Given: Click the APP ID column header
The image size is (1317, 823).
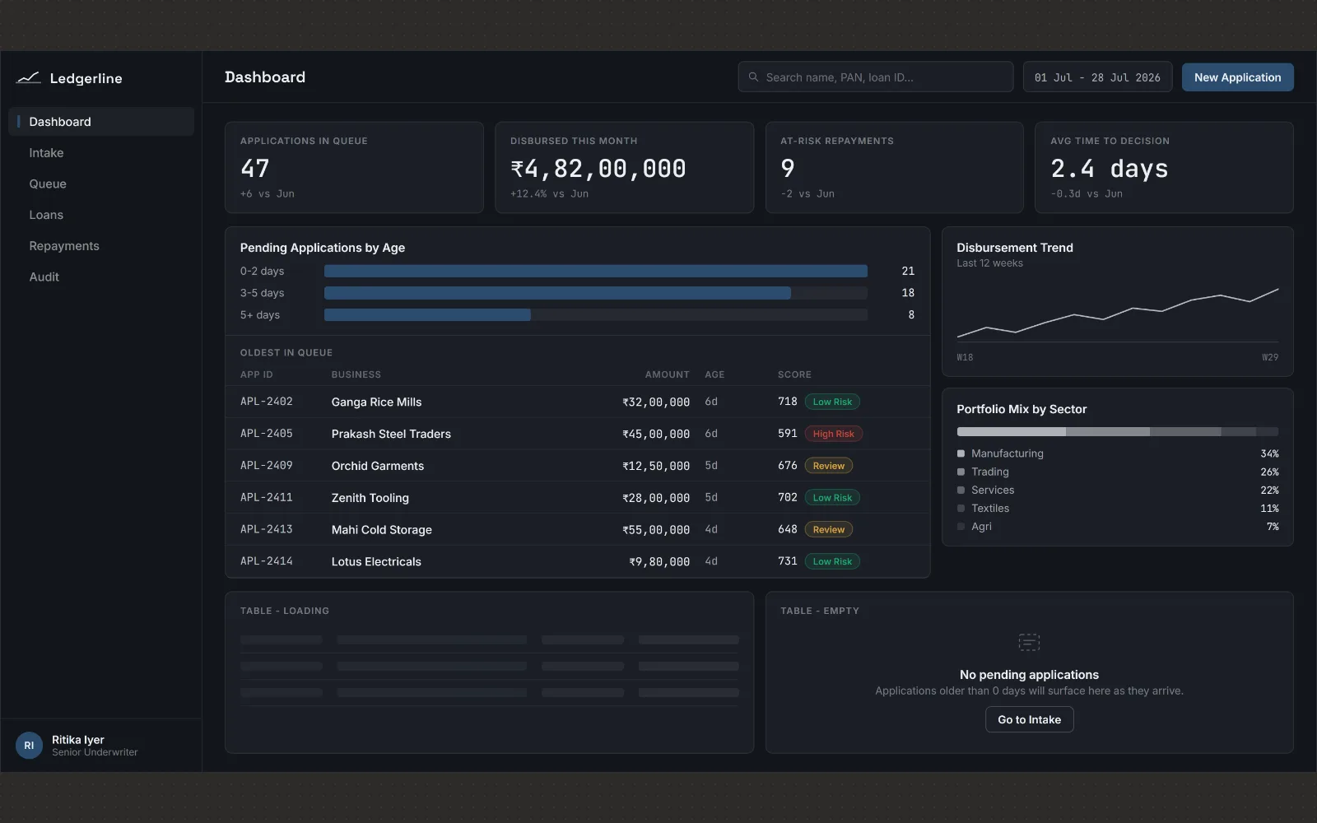Looking at the screenshot, I should coord(256,374).
